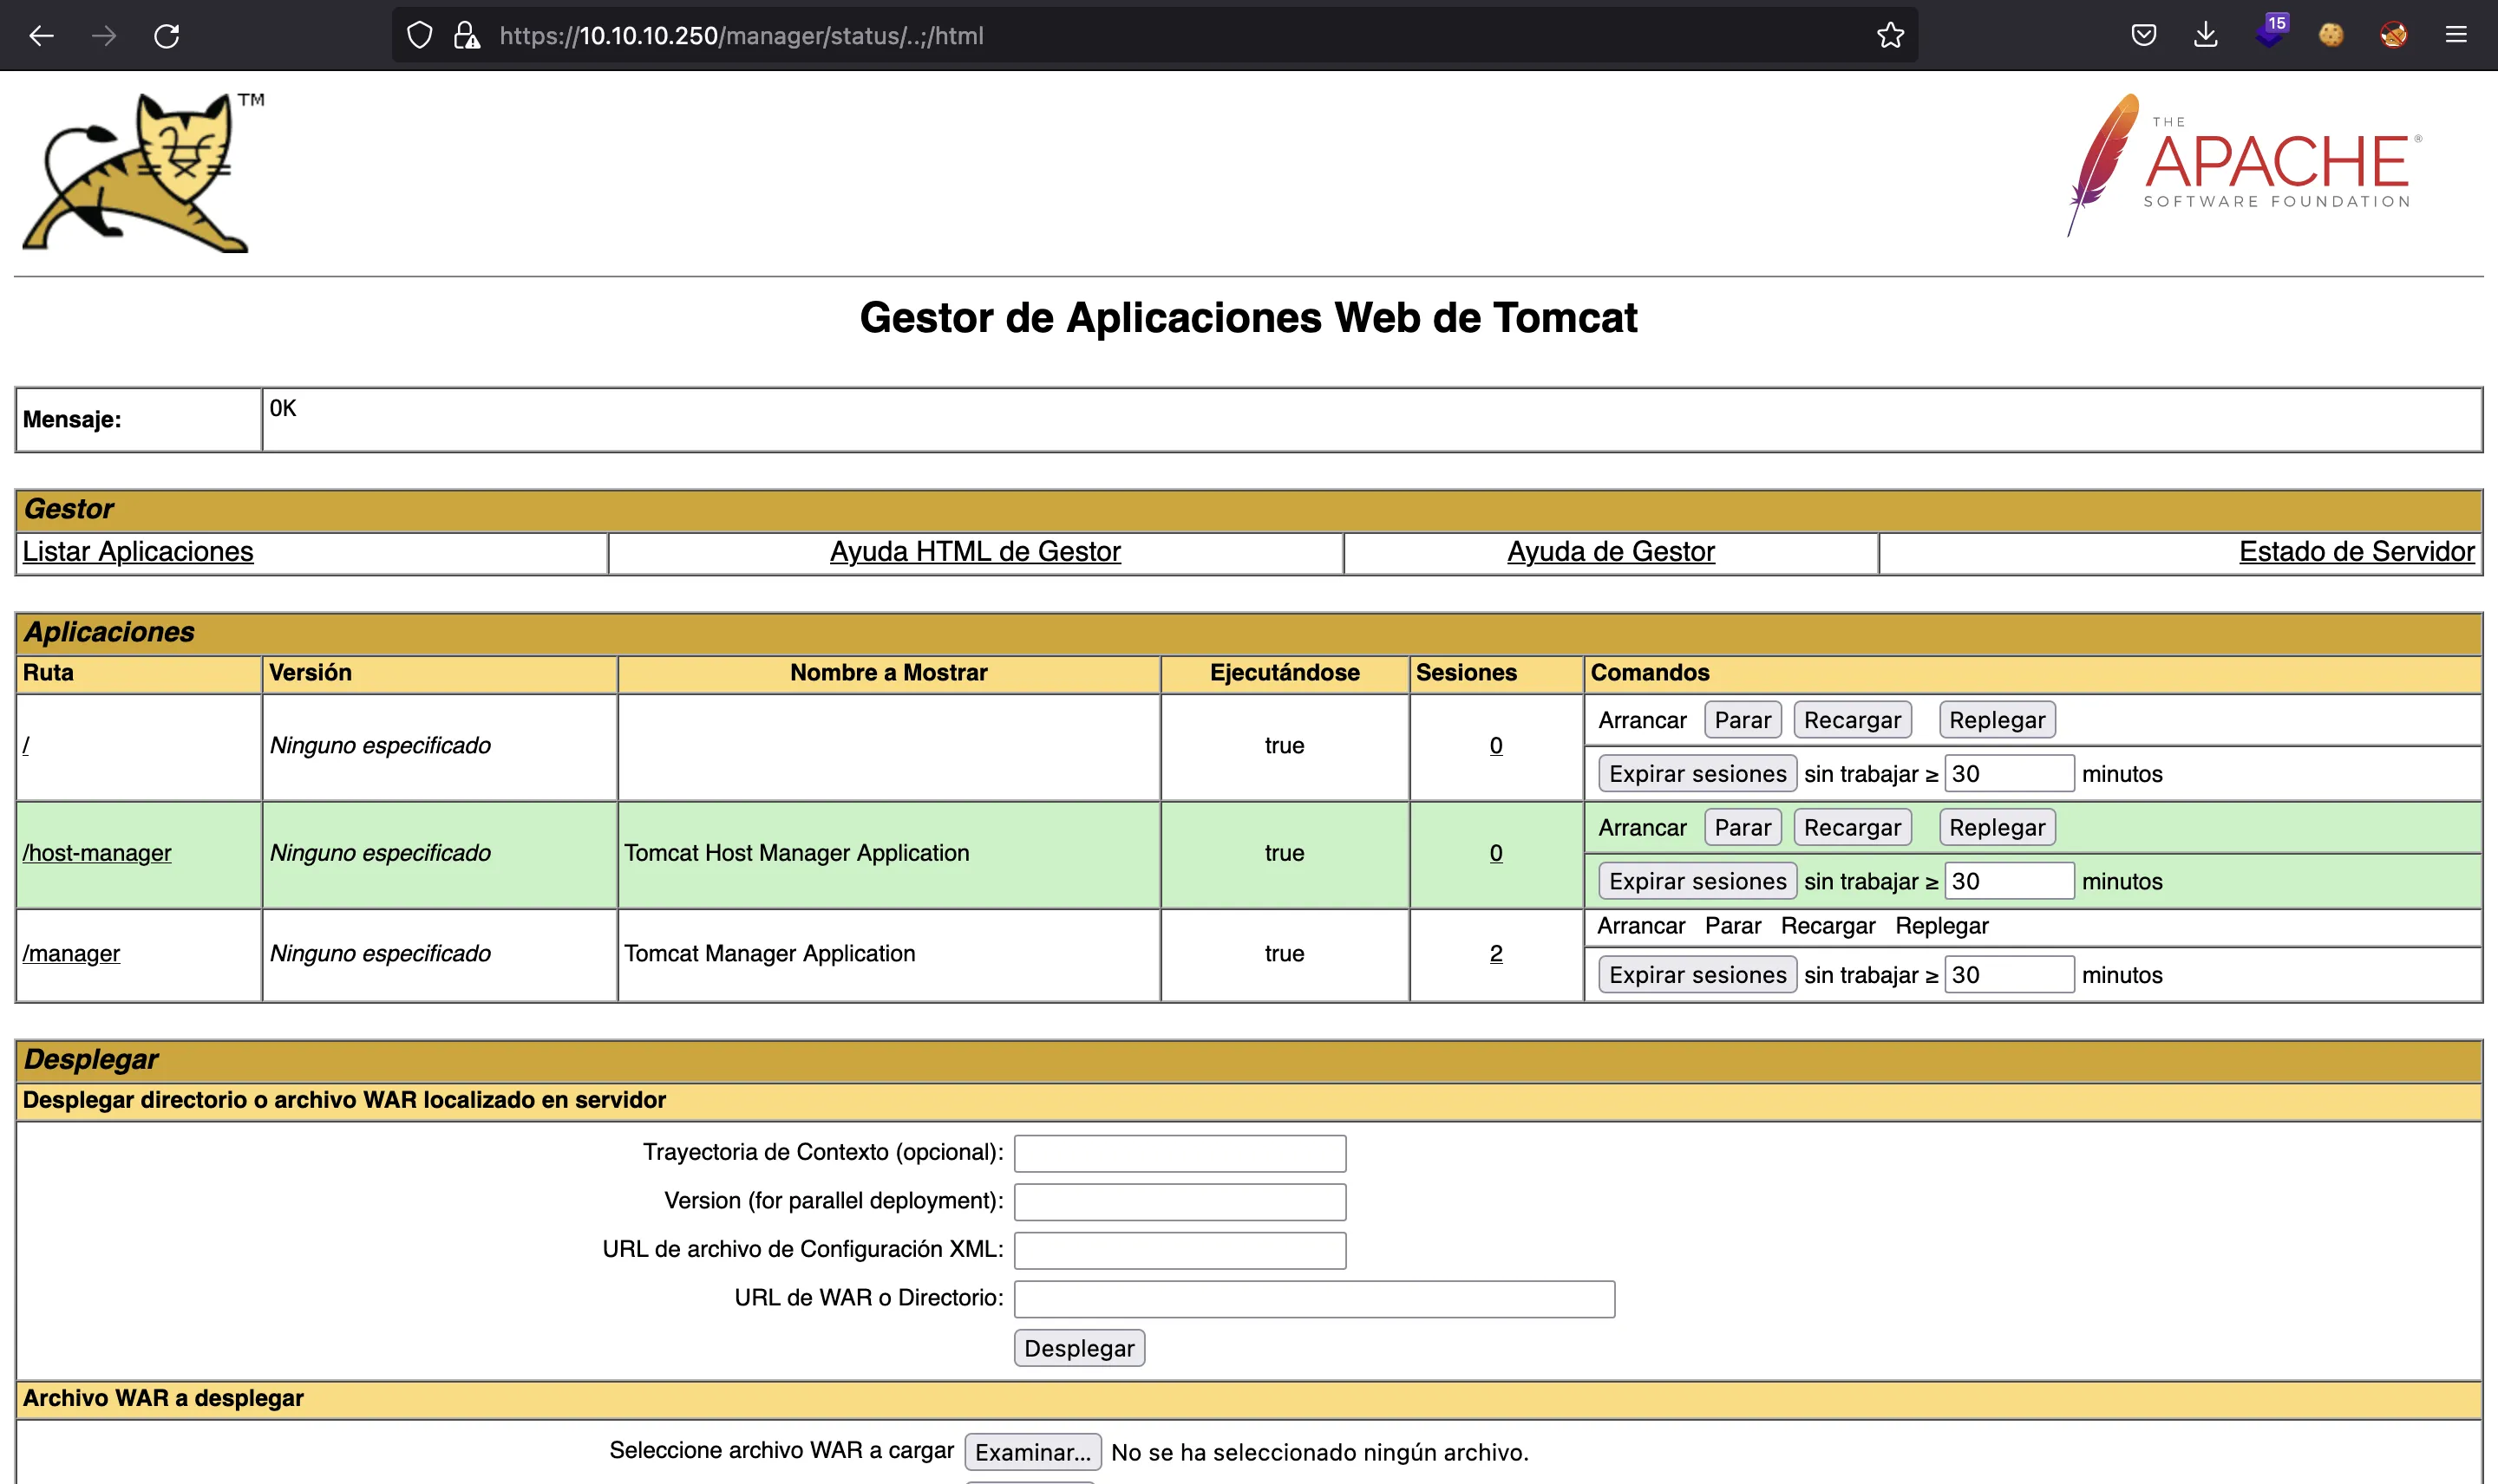Screen dimensions: 2498x1484
Task: Open Estado de Servidor link
Action: tap(2357, 552)
